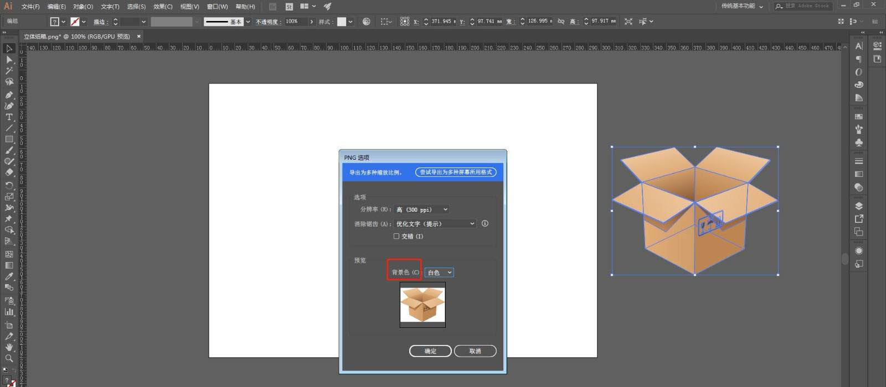Open the 效果(C) menu
This screenshot has width=886, height=387.
click(x=163, y=7)
